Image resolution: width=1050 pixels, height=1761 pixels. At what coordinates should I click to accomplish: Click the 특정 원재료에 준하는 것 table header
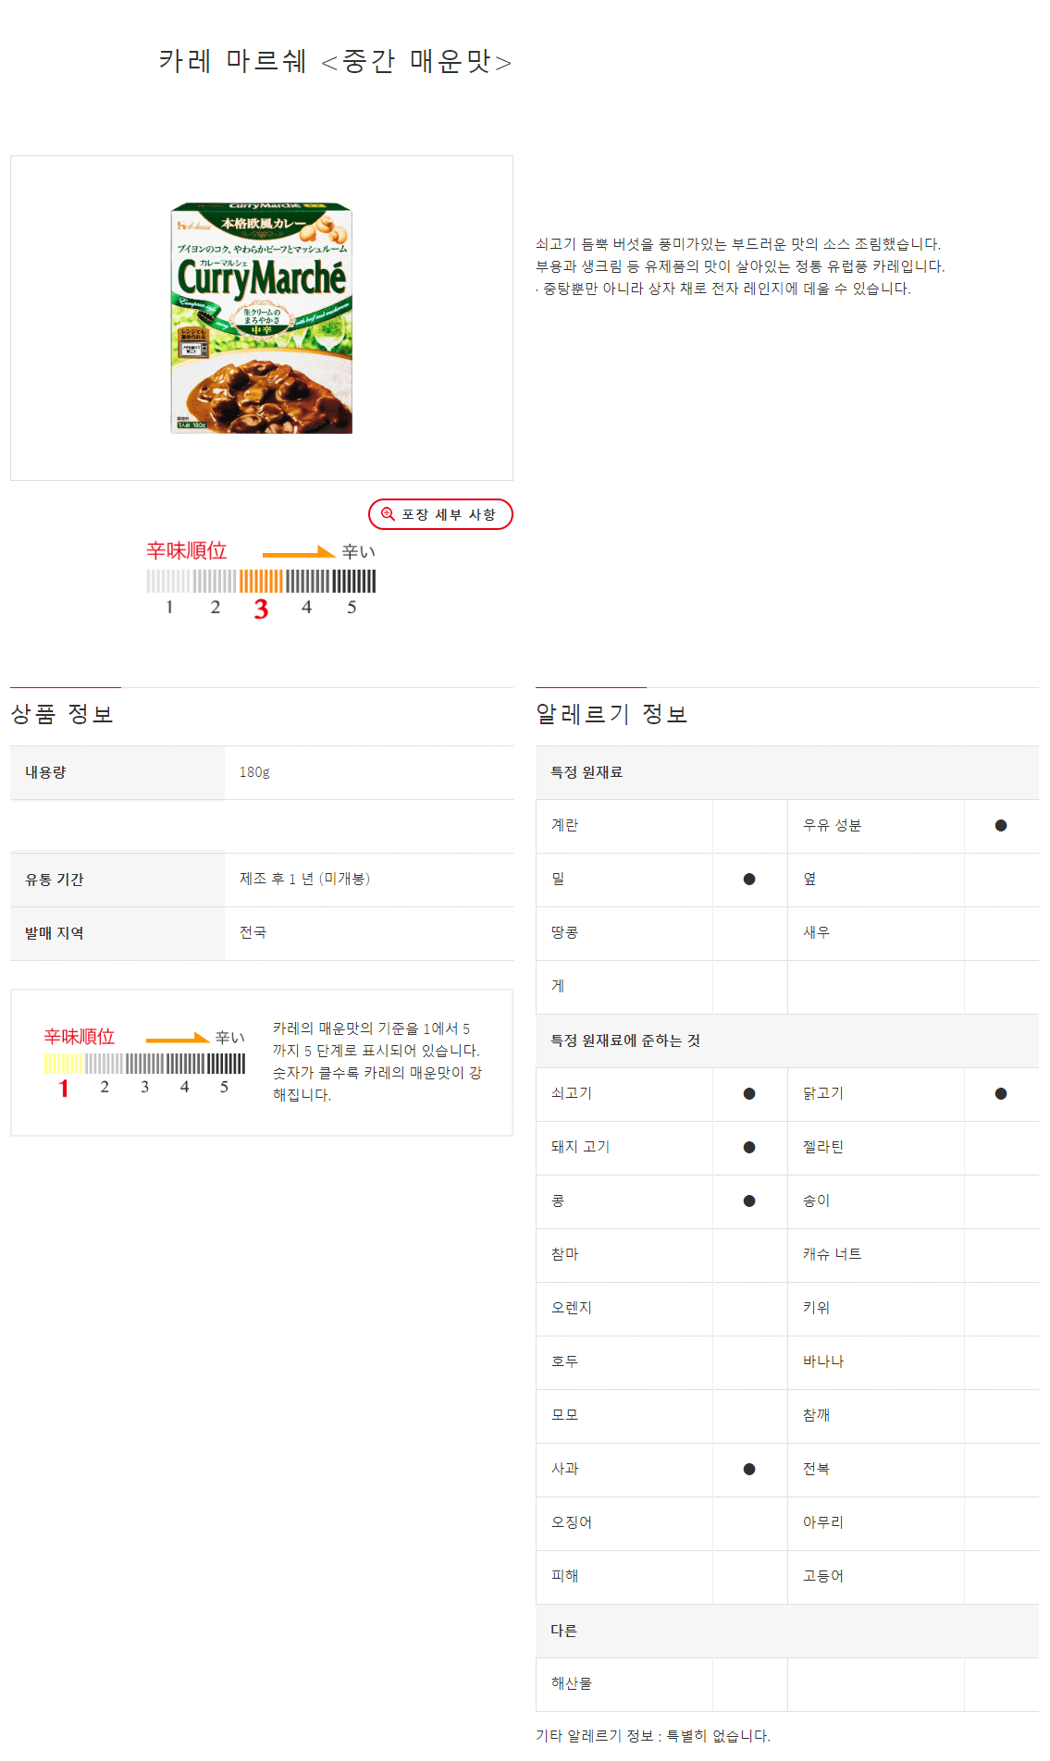tap(625, 1041)
